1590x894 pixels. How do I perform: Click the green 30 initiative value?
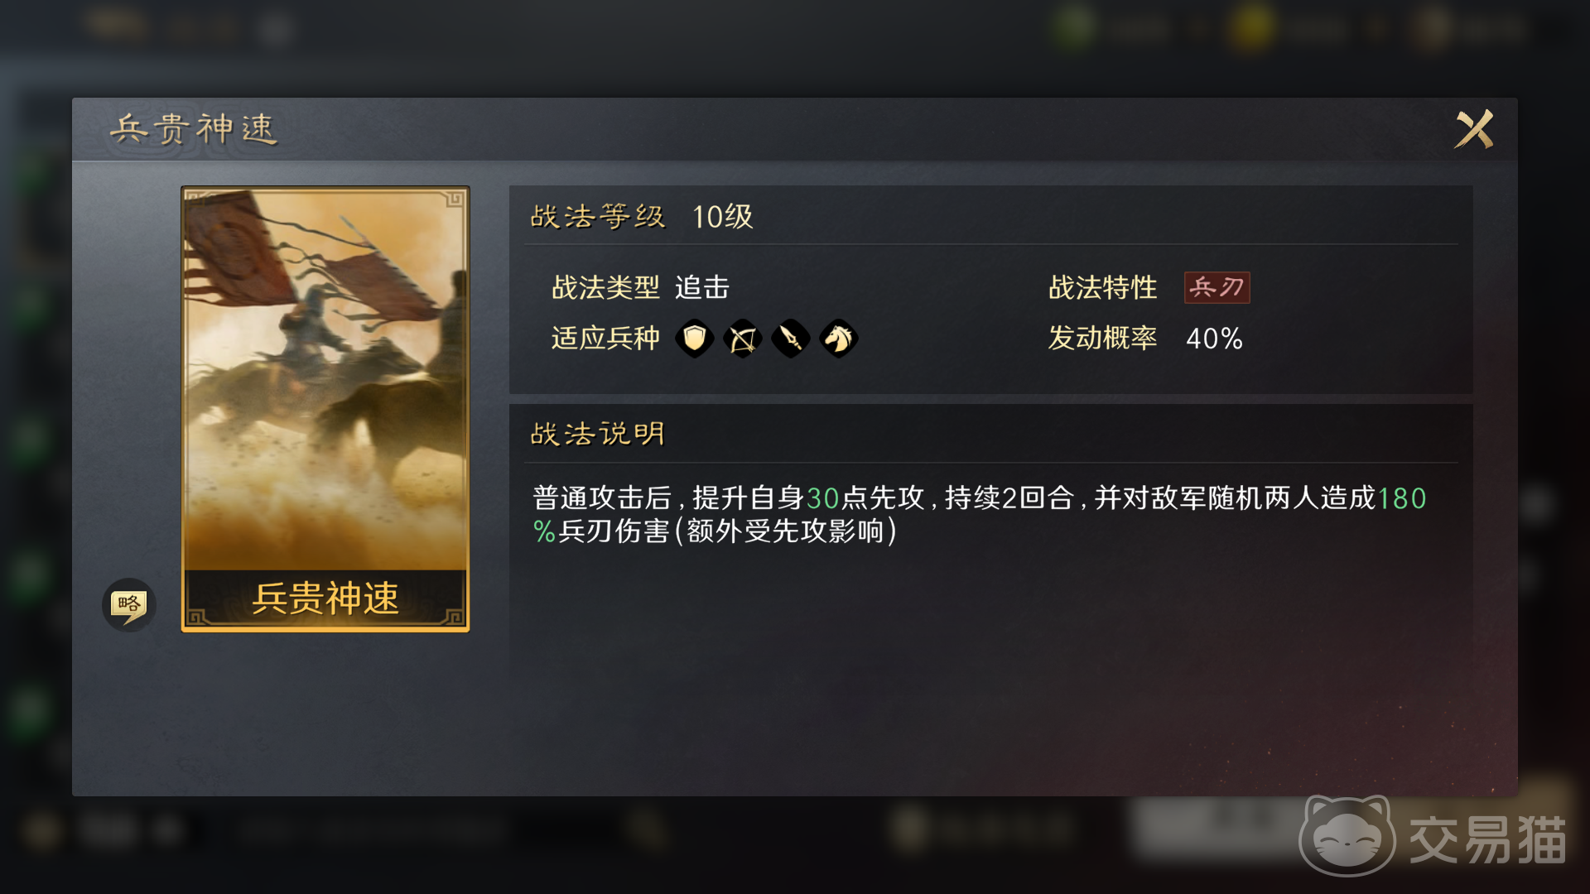823,498
